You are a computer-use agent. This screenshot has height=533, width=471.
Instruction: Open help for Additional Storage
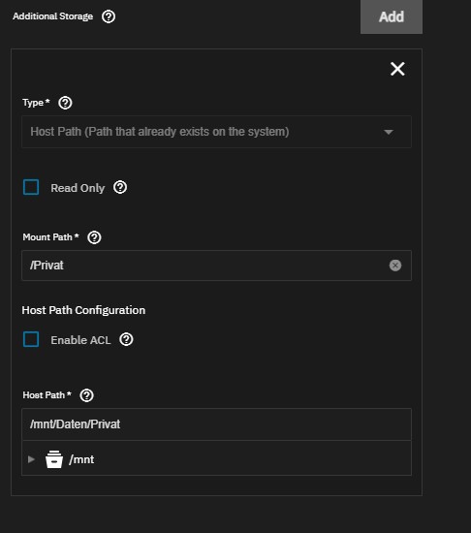pyautogui.click(x=109, y=16)
